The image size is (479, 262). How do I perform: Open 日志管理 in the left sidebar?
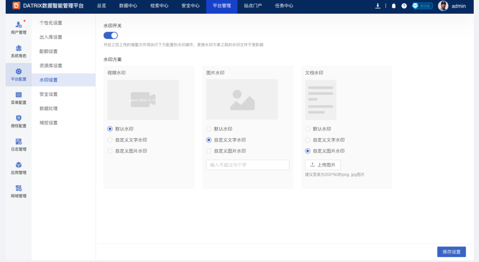point(19,144)
